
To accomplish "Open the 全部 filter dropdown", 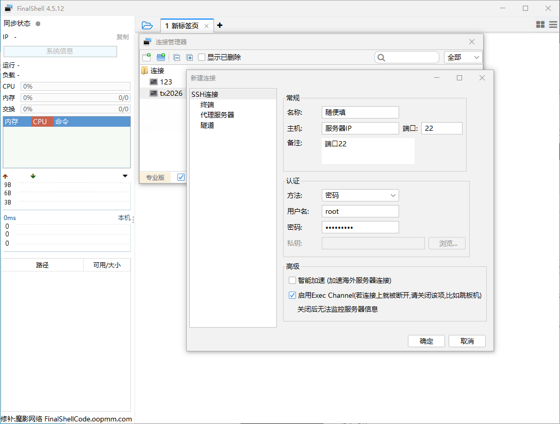I will tap(463, 58).
